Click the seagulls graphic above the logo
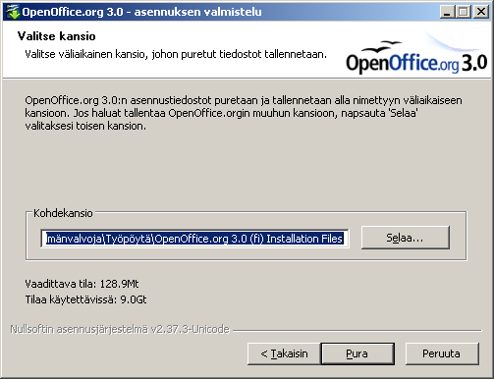 [x=381, y=47]
